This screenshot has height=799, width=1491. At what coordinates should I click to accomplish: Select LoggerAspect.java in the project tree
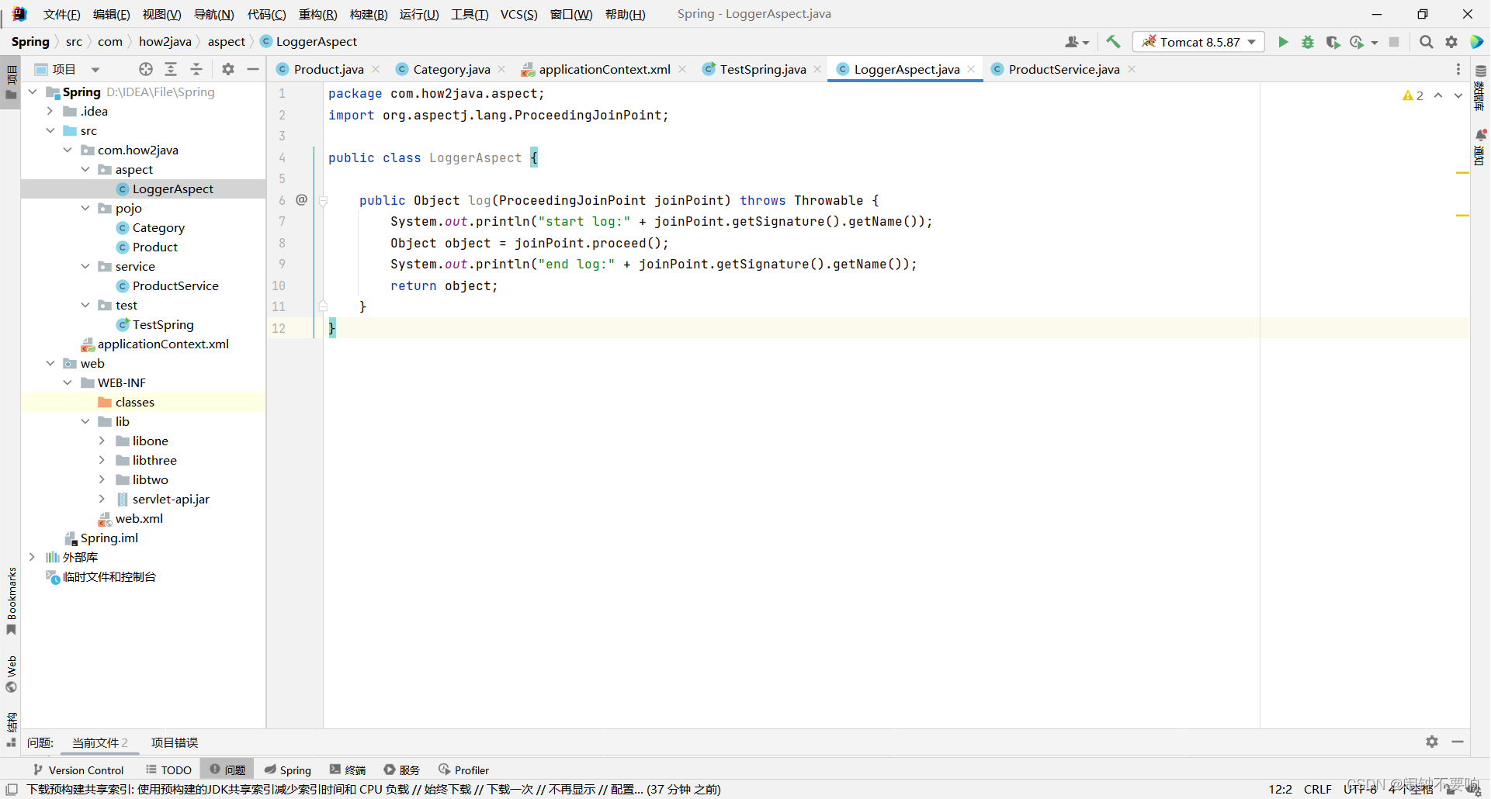pos(172,189)
